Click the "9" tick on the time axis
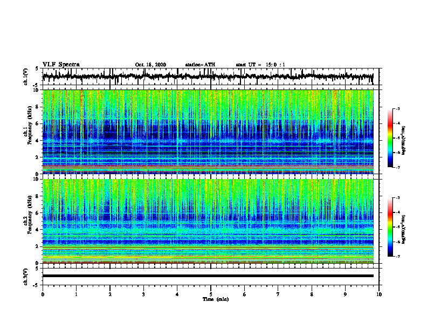Viewport: 427px width, 330px height. tap(345, 294)
